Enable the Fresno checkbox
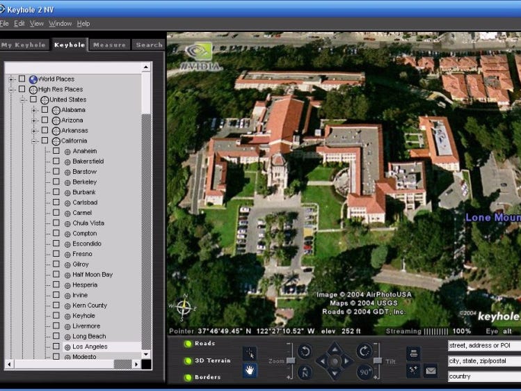 (x=56, y=254)
